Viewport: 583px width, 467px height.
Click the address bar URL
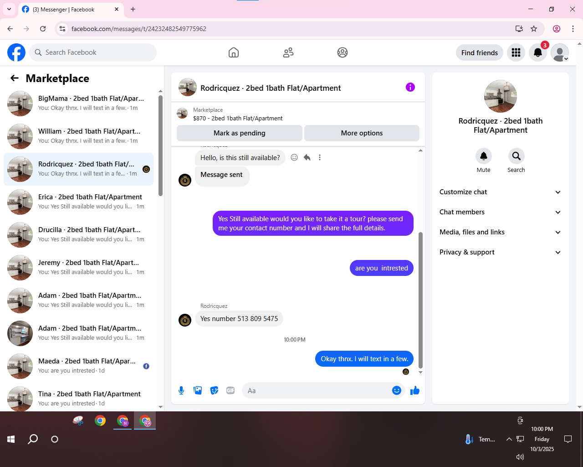click(x=139, y=29)
